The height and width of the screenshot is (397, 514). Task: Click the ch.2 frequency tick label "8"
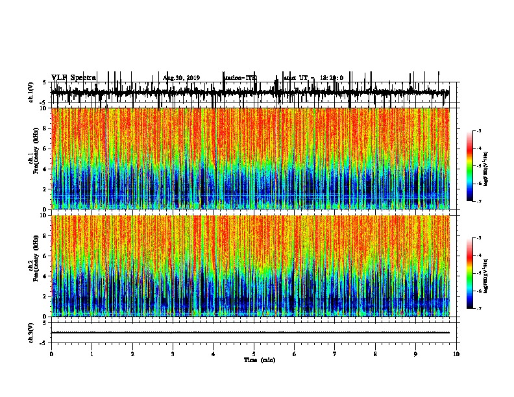tap(45, 236)
